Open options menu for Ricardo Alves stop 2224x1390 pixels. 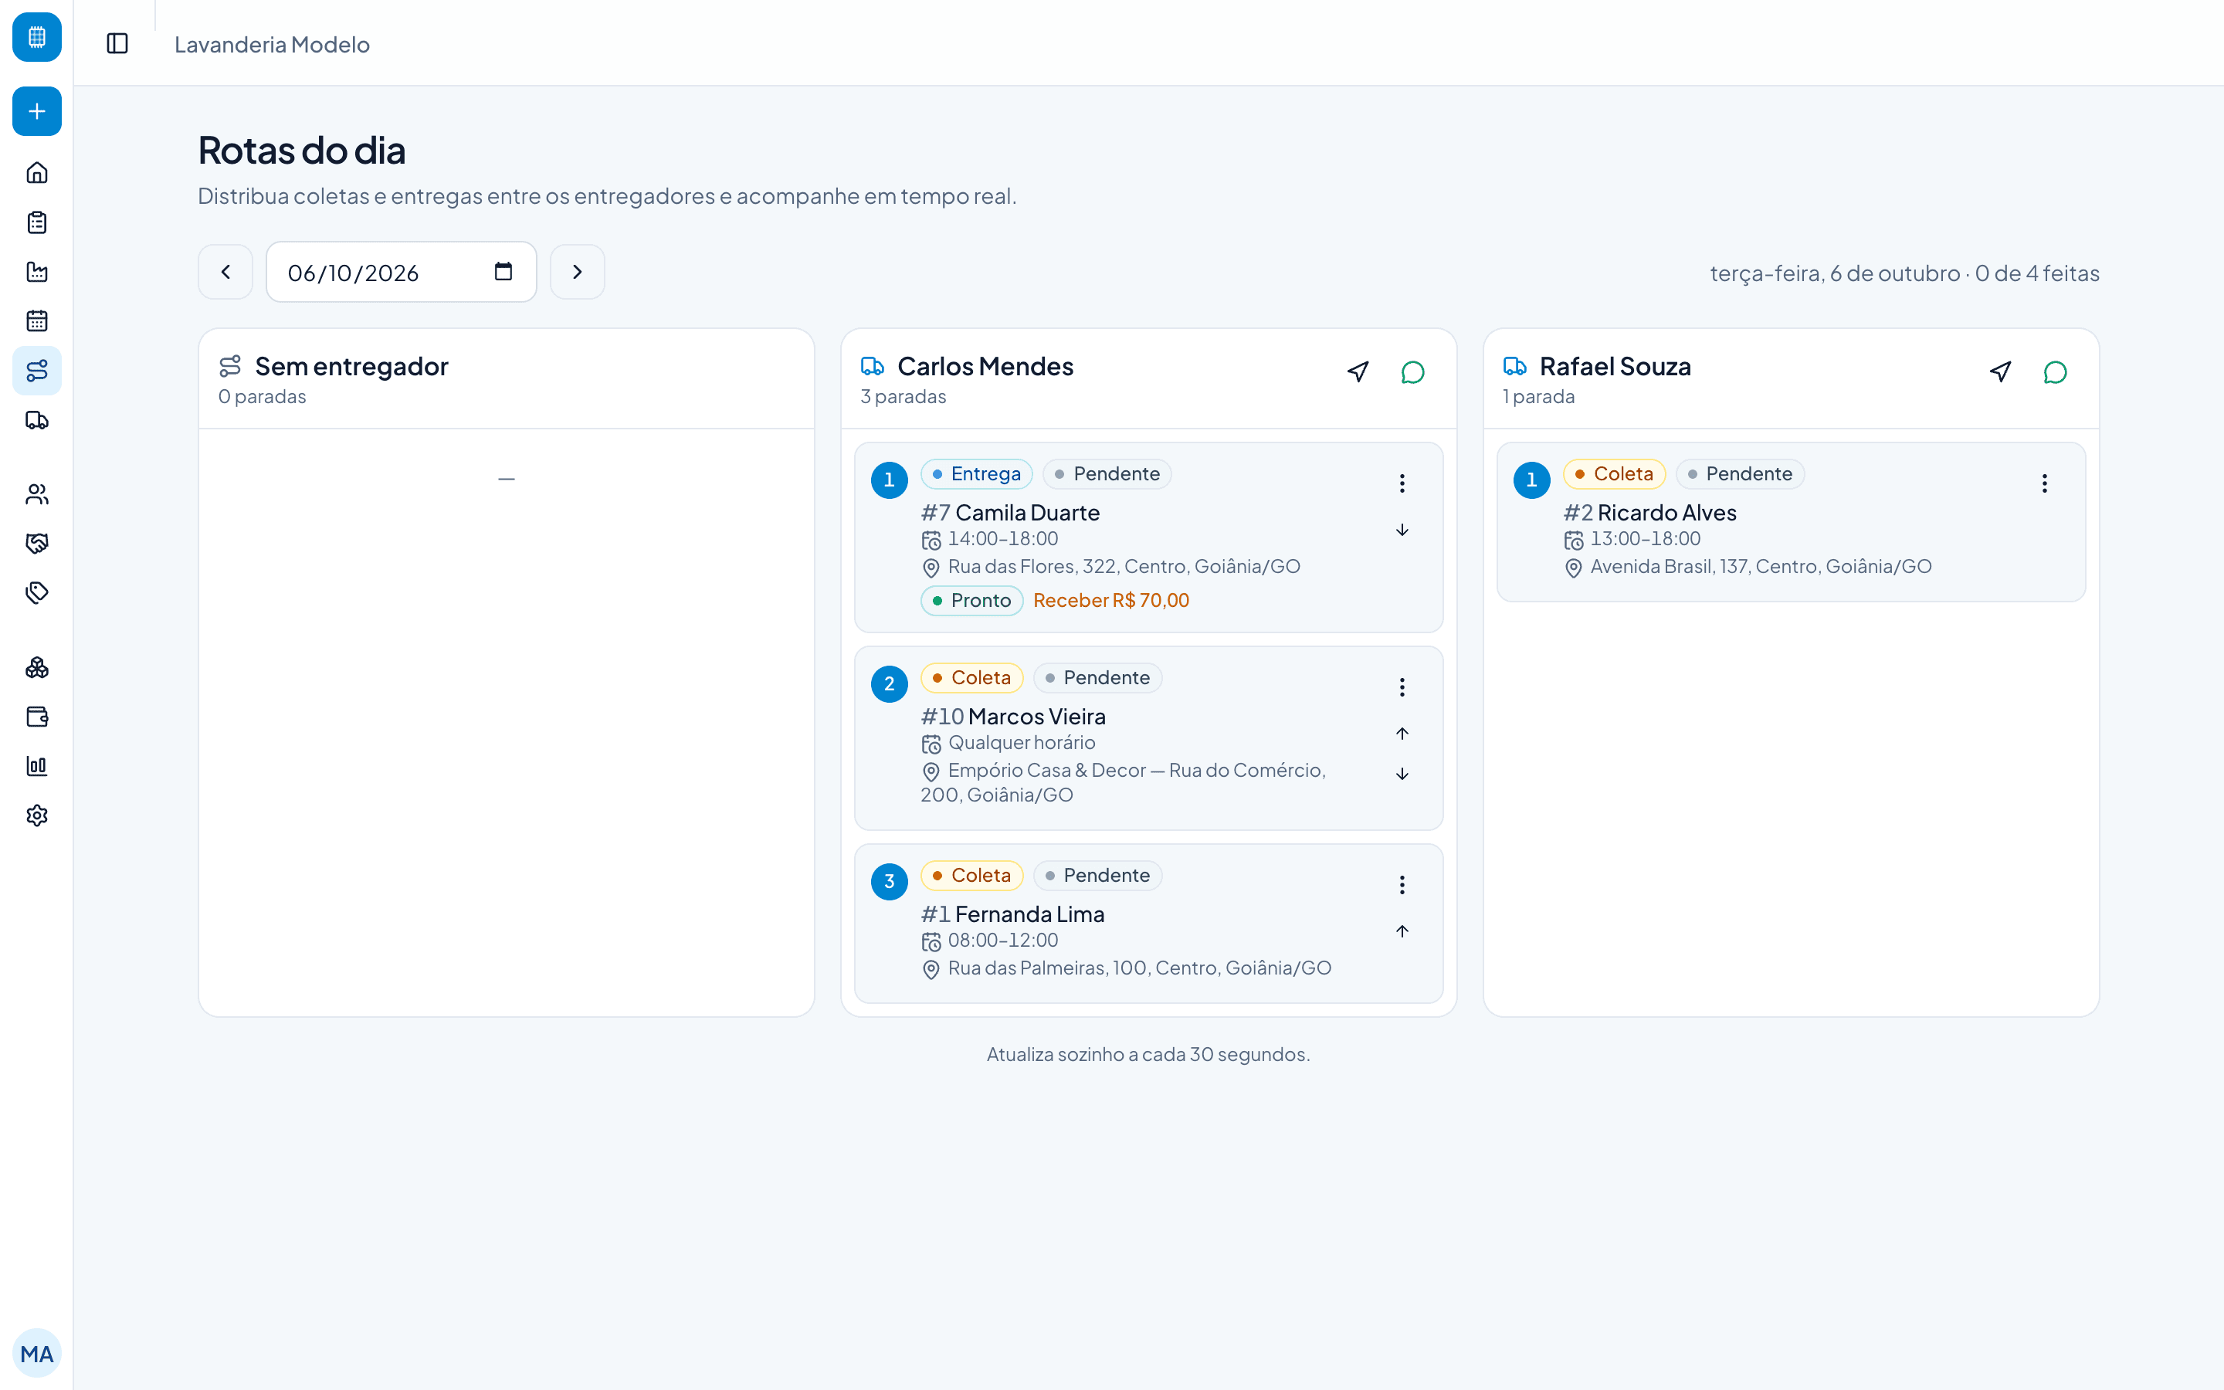tap(2045, 483)
